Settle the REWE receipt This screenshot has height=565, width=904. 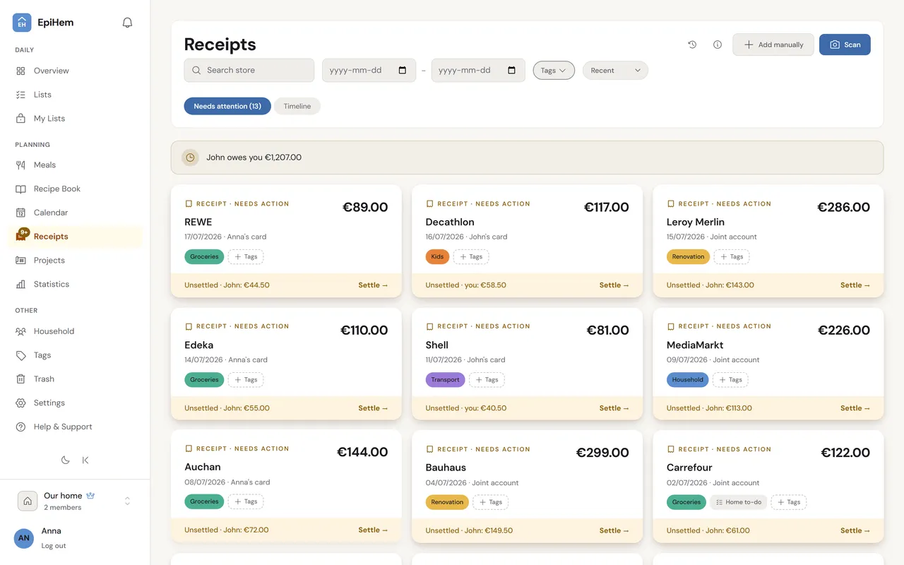tap(373, 285)
